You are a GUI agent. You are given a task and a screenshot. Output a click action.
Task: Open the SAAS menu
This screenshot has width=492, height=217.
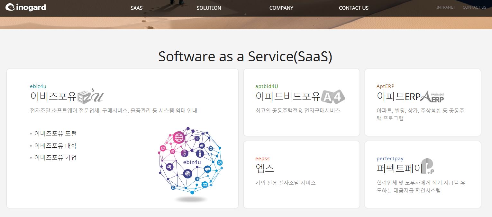pos(137,8)
